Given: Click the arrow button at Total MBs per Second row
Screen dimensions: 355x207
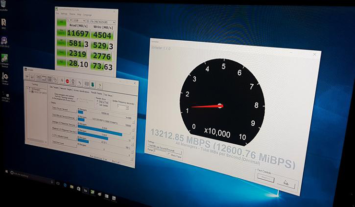Looking at the screenshot, I should click(x=133, y=130).
